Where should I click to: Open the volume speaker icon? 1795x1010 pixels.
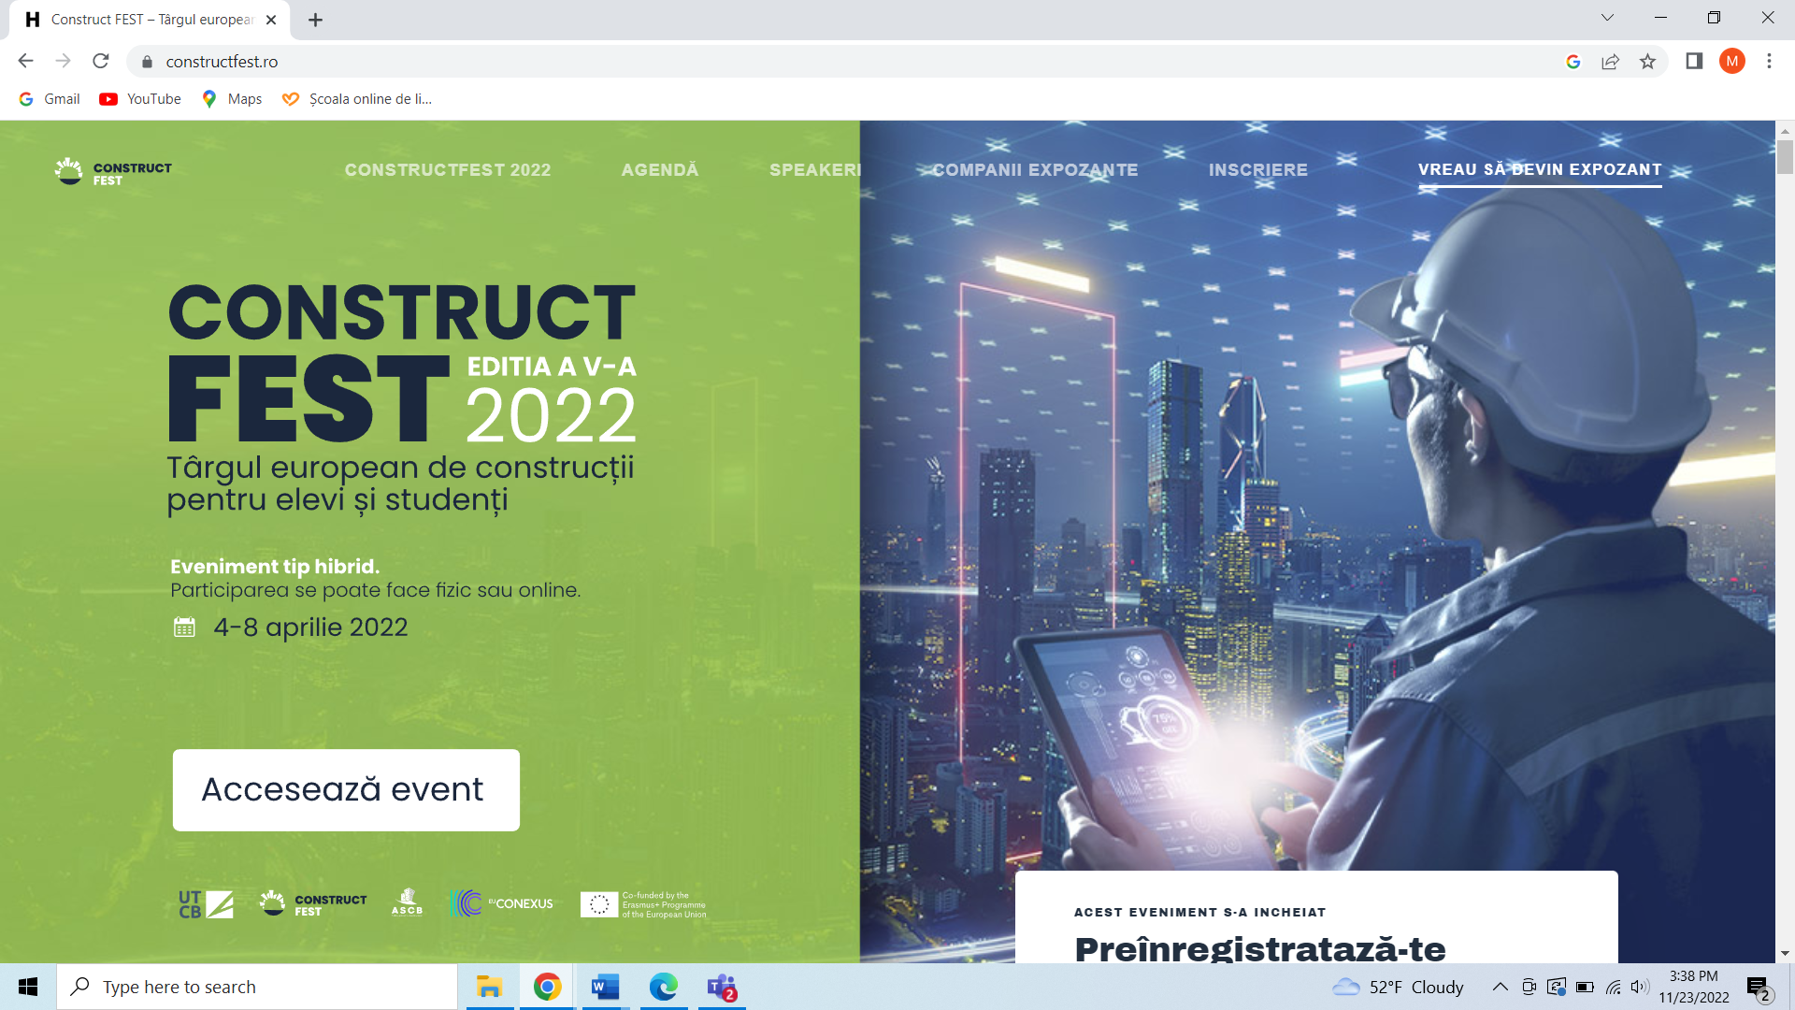1641,987
